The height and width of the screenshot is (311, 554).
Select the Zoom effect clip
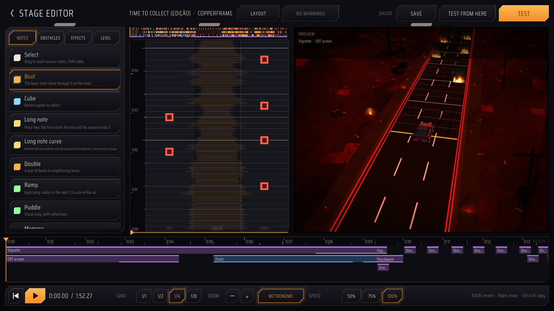(x=294, y=259)
